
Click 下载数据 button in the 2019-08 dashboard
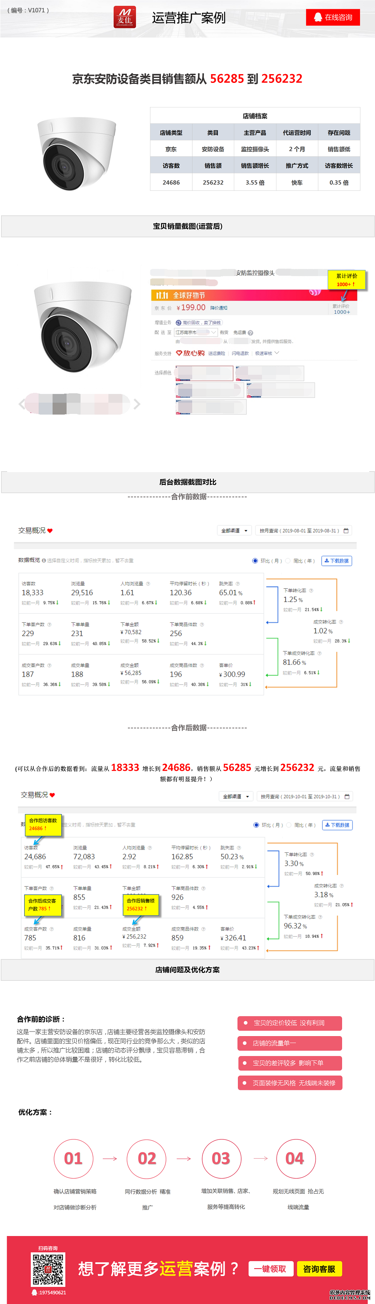[337, 560]
